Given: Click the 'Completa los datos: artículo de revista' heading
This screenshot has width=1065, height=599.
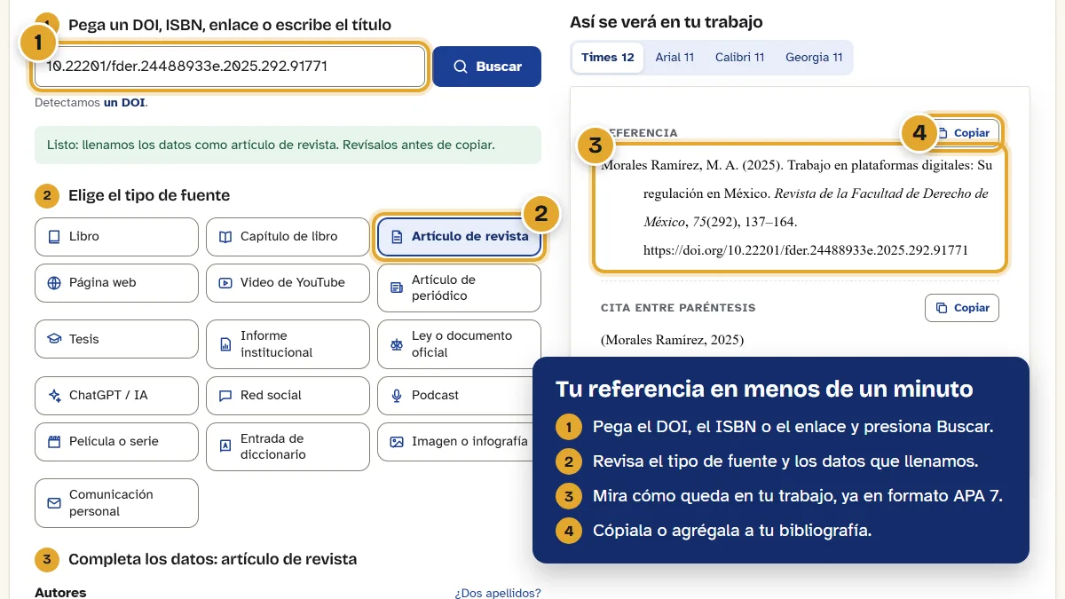Looking at the screenshot, I should 213,559.
